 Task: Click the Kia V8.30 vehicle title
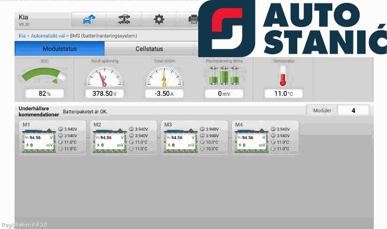pyautogui.click(x=24, y=20)
